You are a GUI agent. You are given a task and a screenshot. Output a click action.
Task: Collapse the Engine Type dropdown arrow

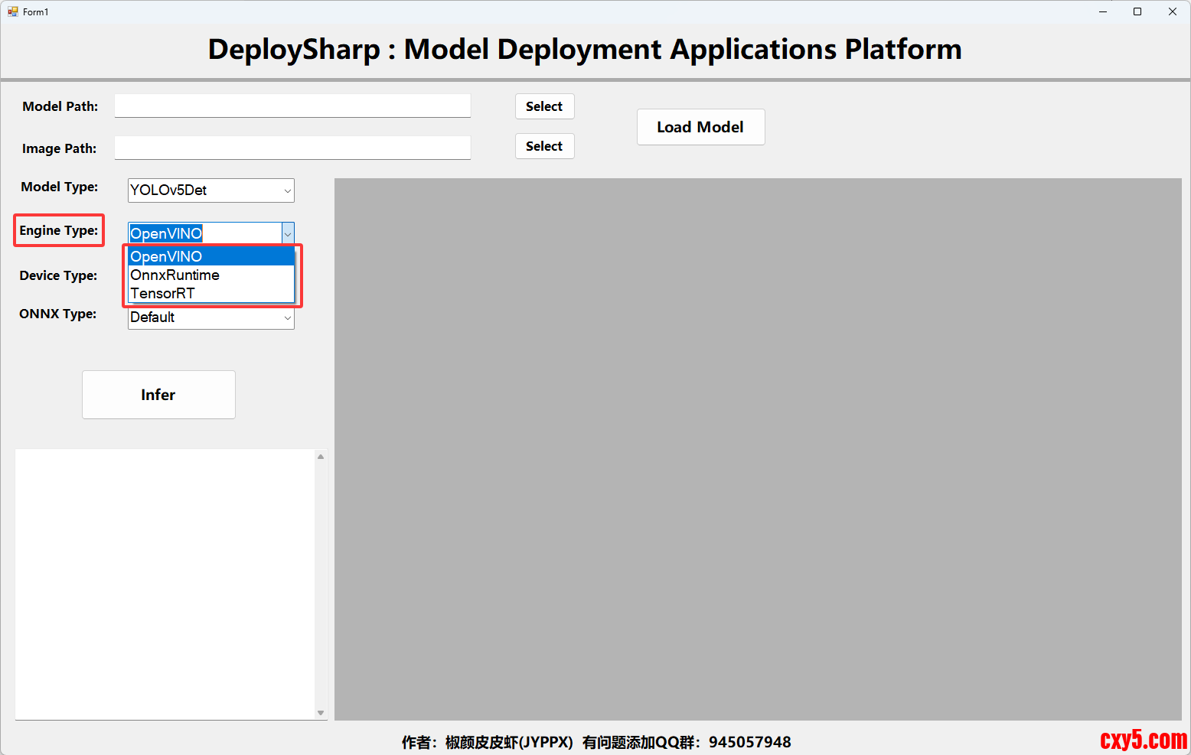click(288, 234)
